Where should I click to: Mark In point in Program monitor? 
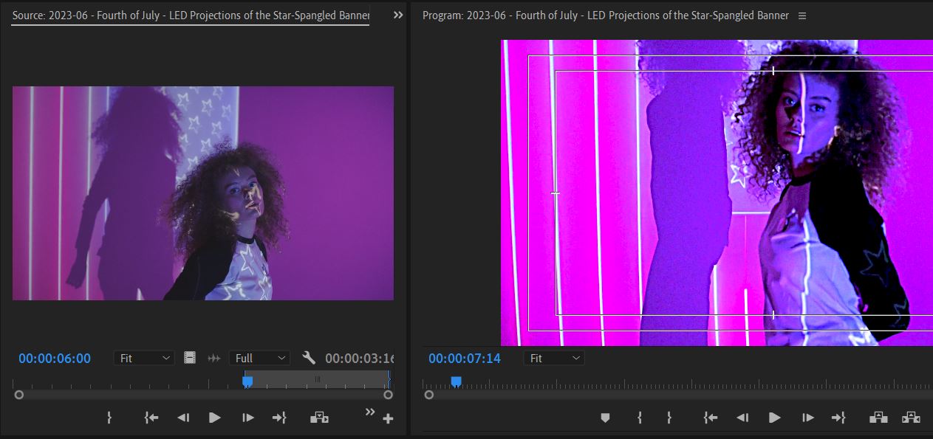click(640, 418)
